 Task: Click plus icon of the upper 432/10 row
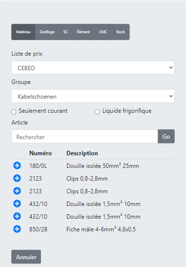coord(17,204)
